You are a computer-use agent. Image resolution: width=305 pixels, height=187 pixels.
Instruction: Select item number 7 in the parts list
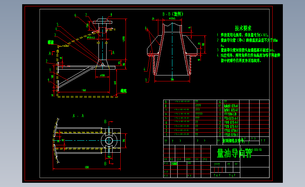click(166, 110)
